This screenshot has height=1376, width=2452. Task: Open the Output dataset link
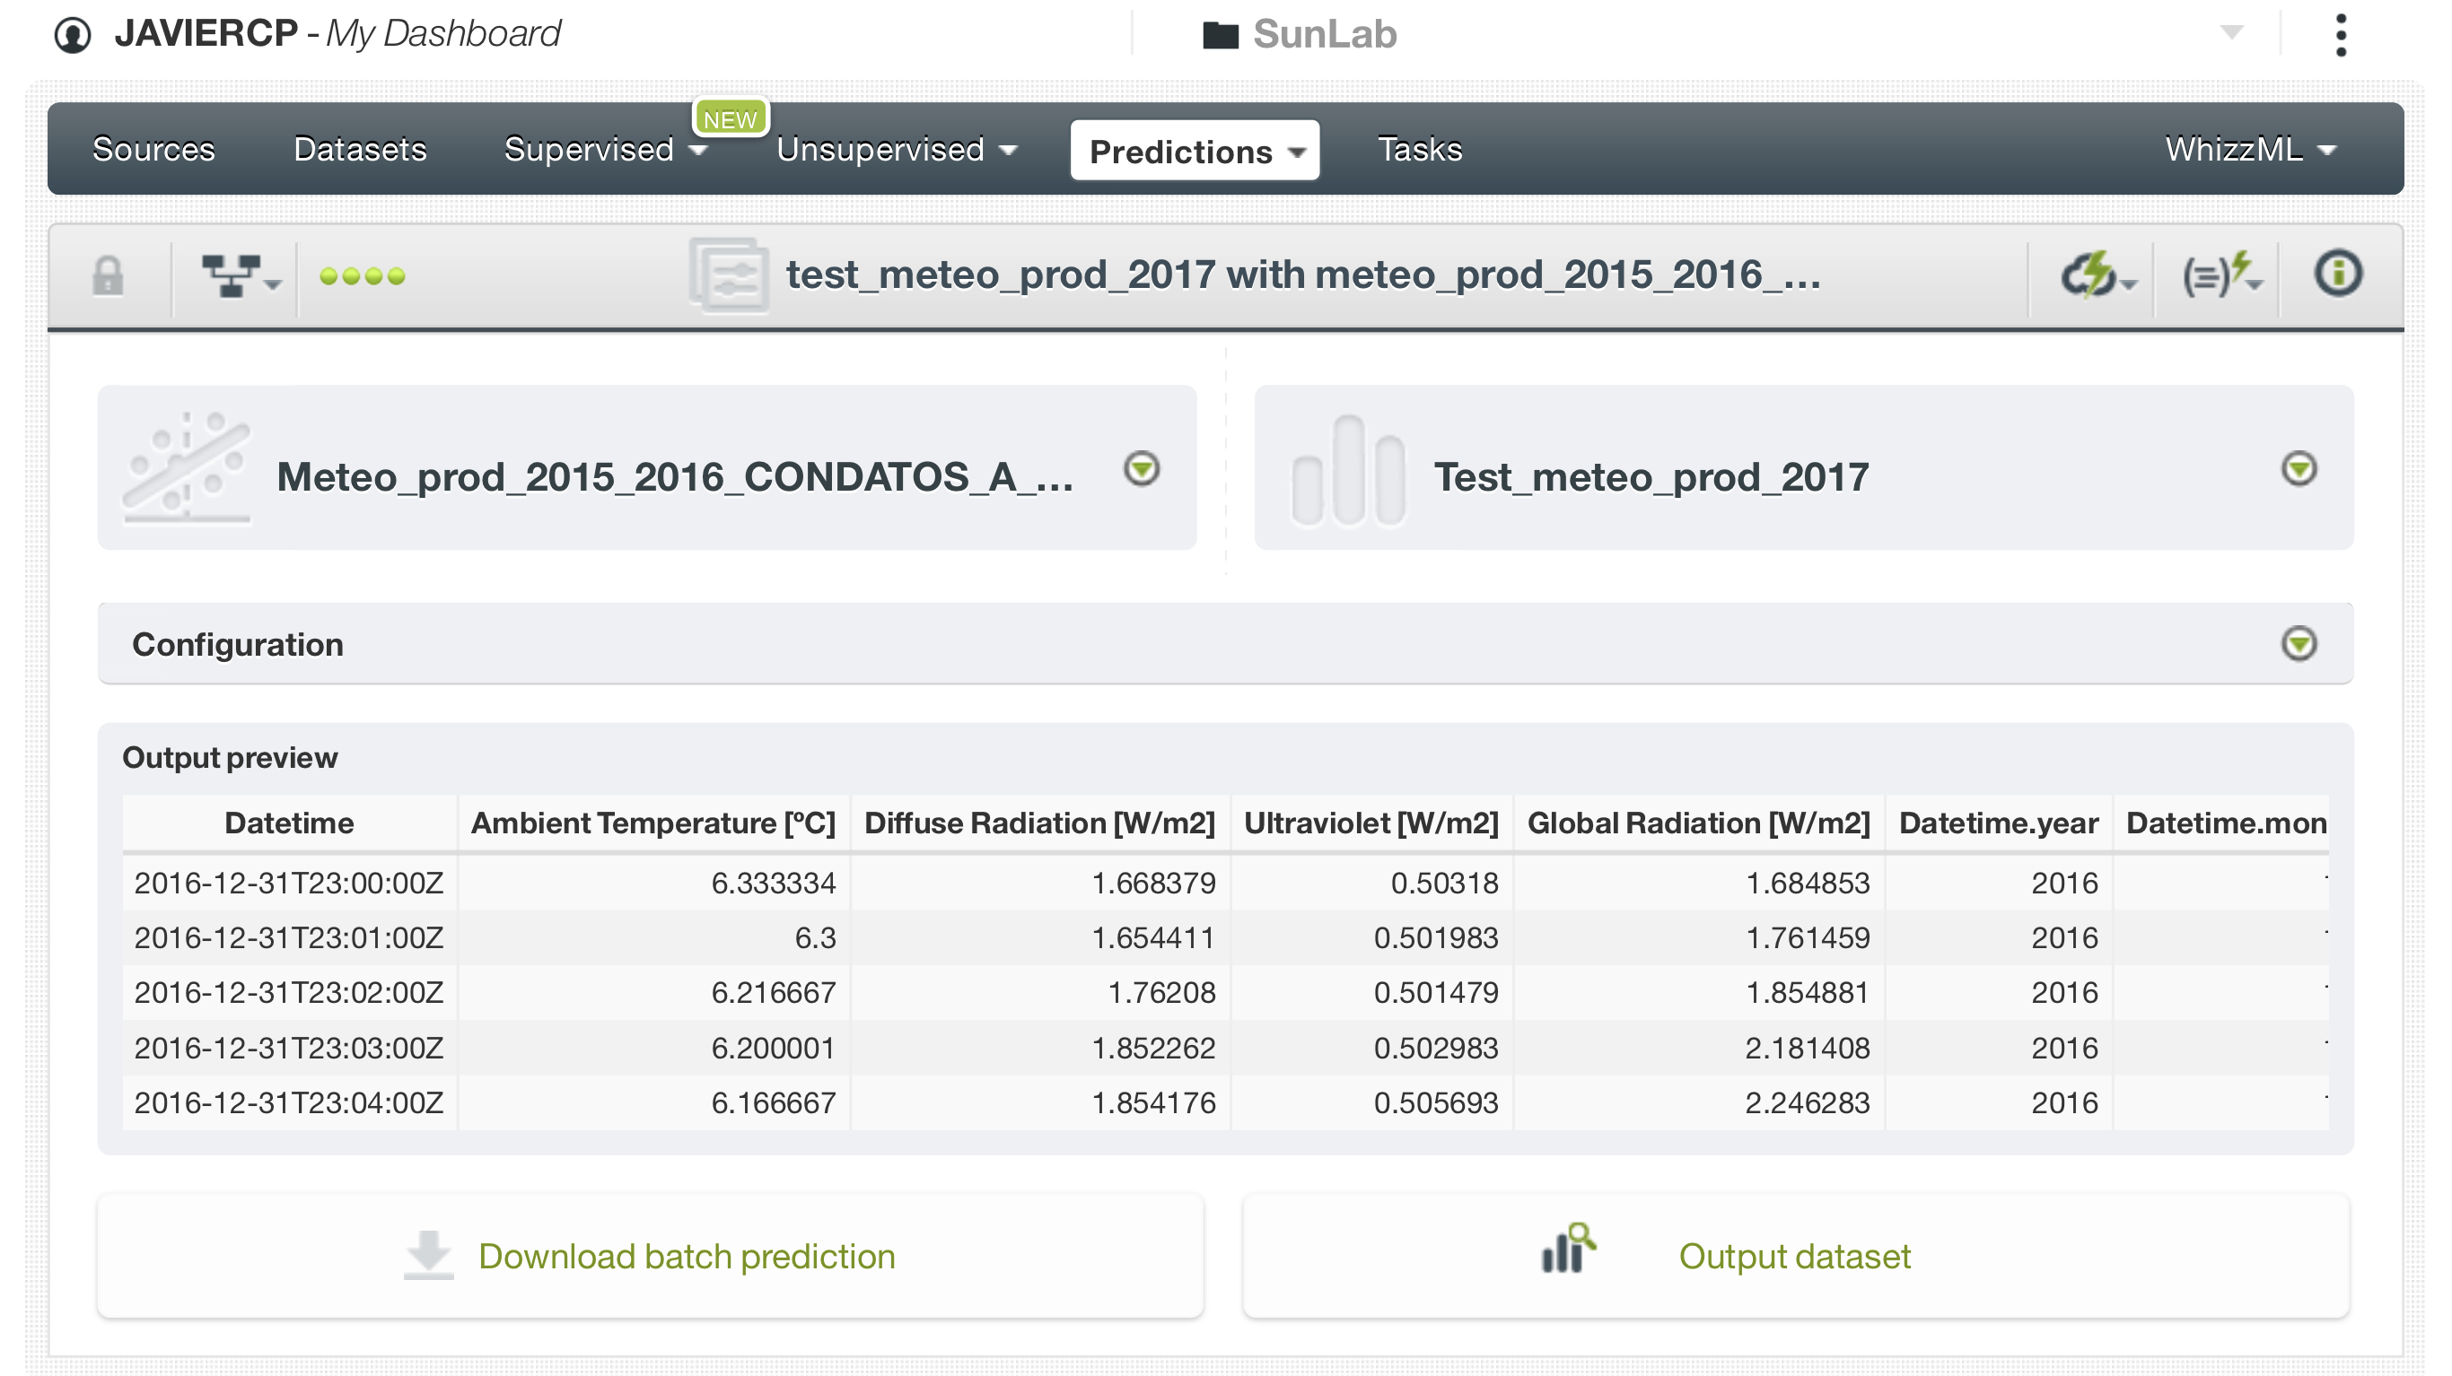click(x=1793, y=1256)
